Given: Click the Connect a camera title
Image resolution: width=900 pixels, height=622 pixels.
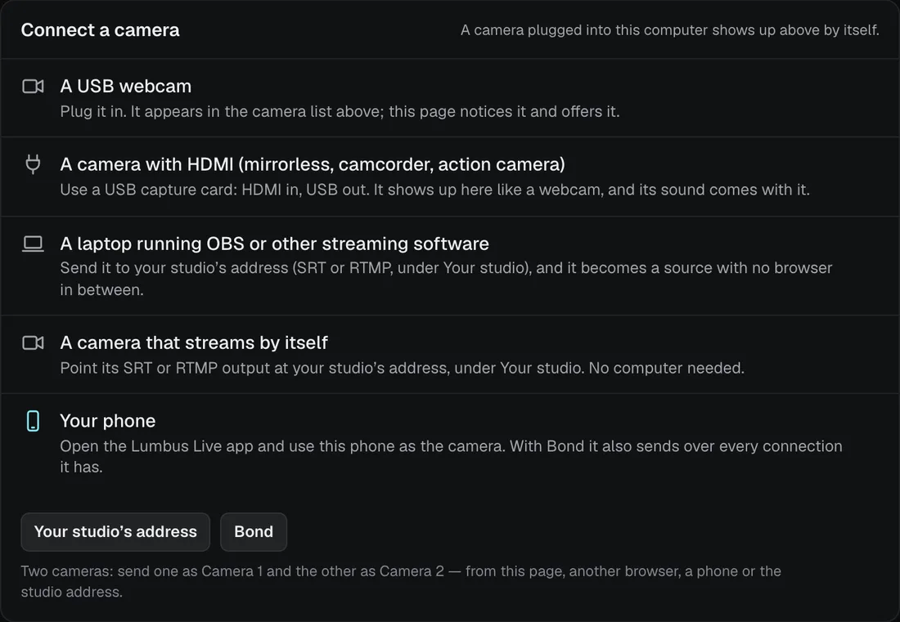Looking at the screenshot, I should point(101,29).
